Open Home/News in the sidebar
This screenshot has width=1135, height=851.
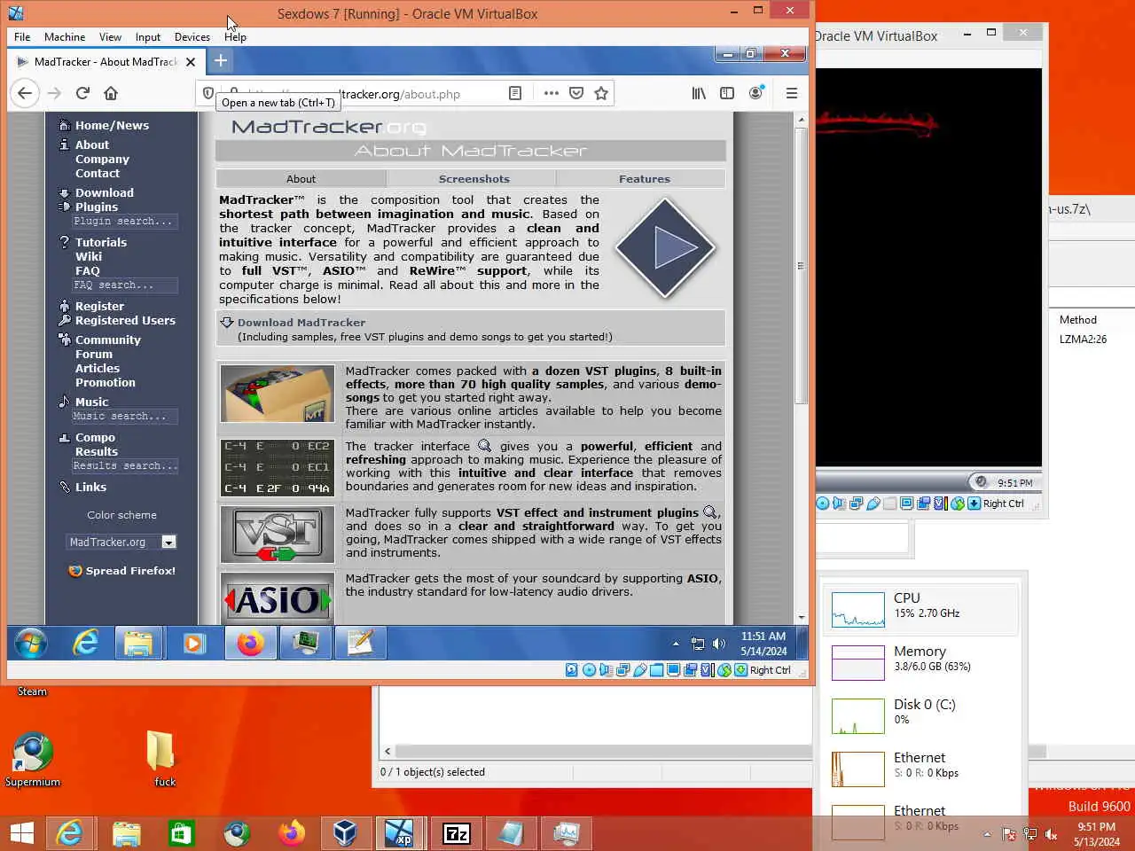click(x=112, y=125)
